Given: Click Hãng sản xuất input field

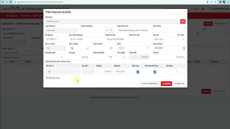Looking at the screenshot, I should (x=115, y=39).
